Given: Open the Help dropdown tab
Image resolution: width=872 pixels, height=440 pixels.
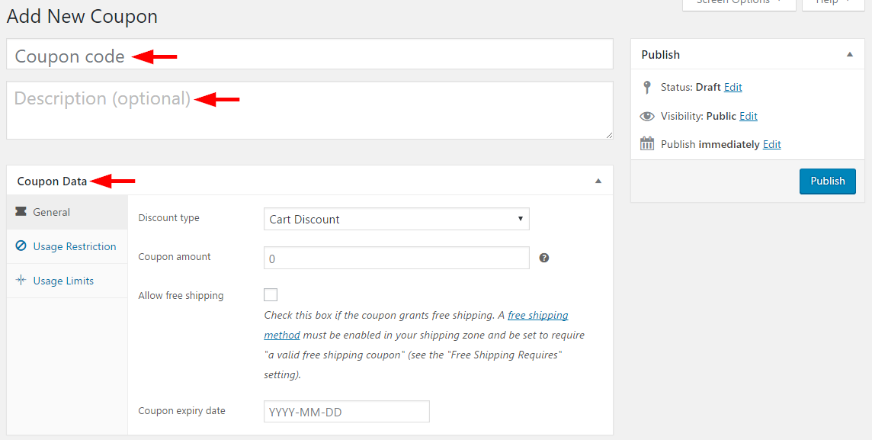Looking at the screenshot, I should click(833, 3).
